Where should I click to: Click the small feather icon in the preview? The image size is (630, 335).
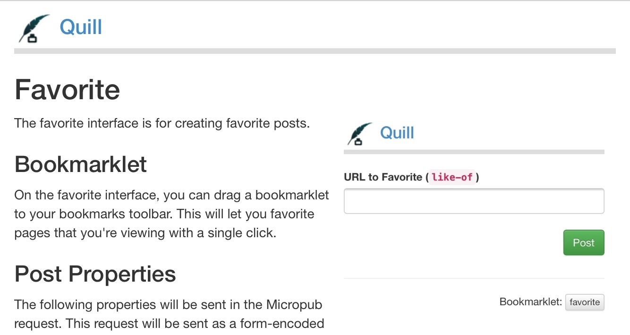coord(359,133)
